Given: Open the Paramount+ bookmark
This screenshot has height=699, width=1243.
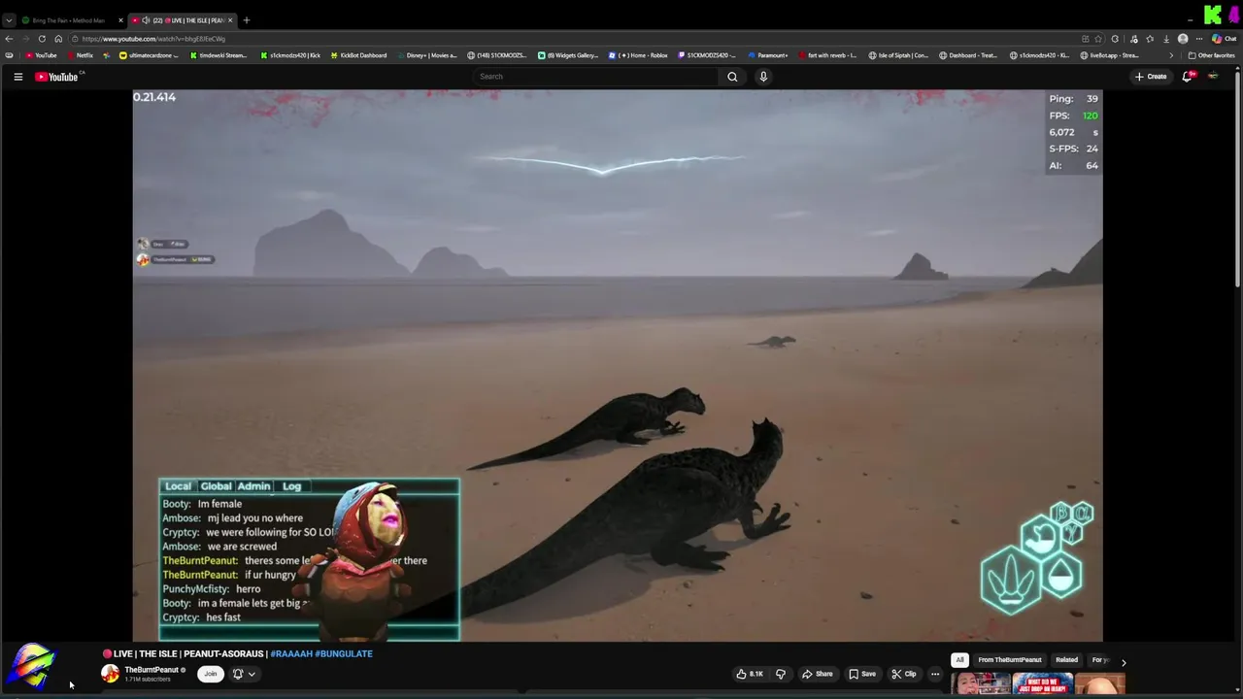Looking at the screenshot, I should [768, 55].
